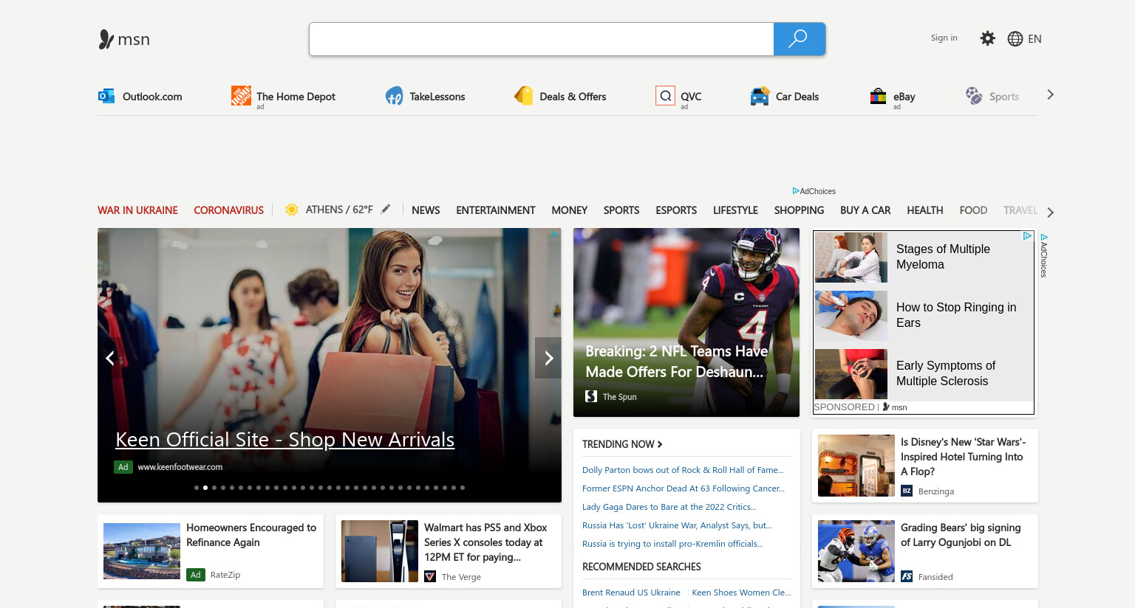Image resolution: width=1135 pixels, height=608 pixels.
Task: Click the QVC logo icon
Action: pos(665,95)
